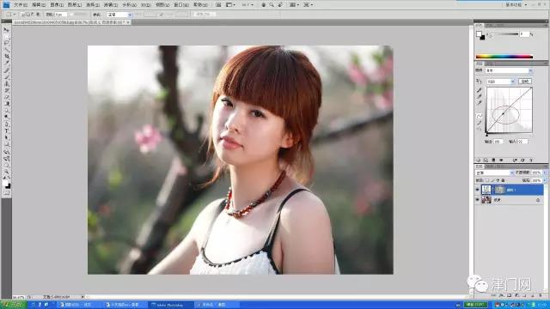Click the K slider in Color panel
The image size is (550, 309).
(504, 34)
